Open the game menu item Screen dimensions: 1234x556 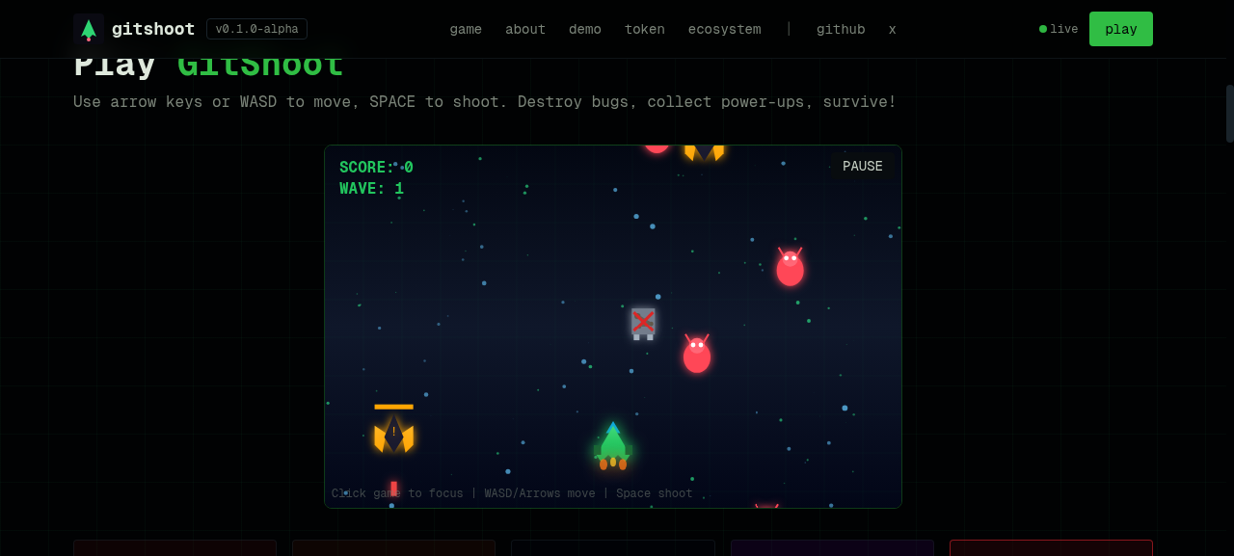(x=466, y=29)
